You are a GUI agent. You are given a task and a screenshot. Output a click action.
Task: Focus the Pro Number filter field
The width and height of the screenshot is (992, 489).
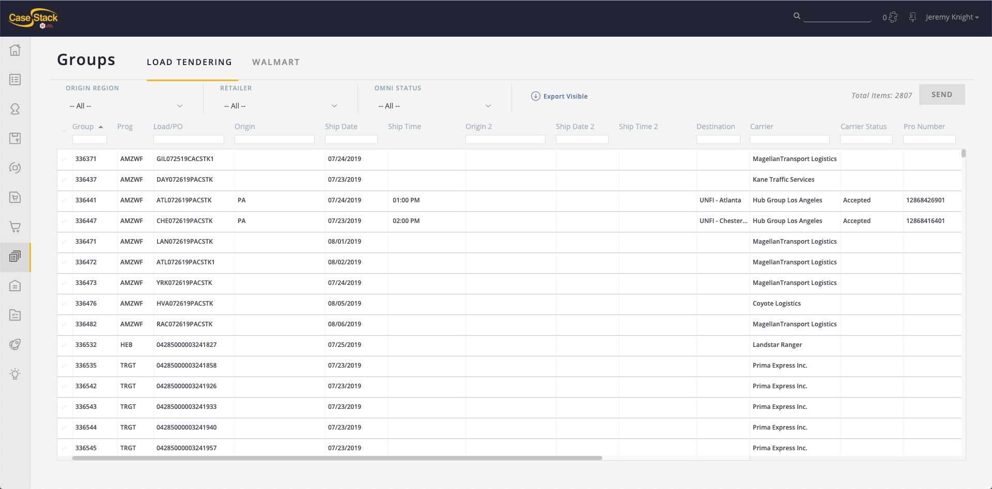929,139
